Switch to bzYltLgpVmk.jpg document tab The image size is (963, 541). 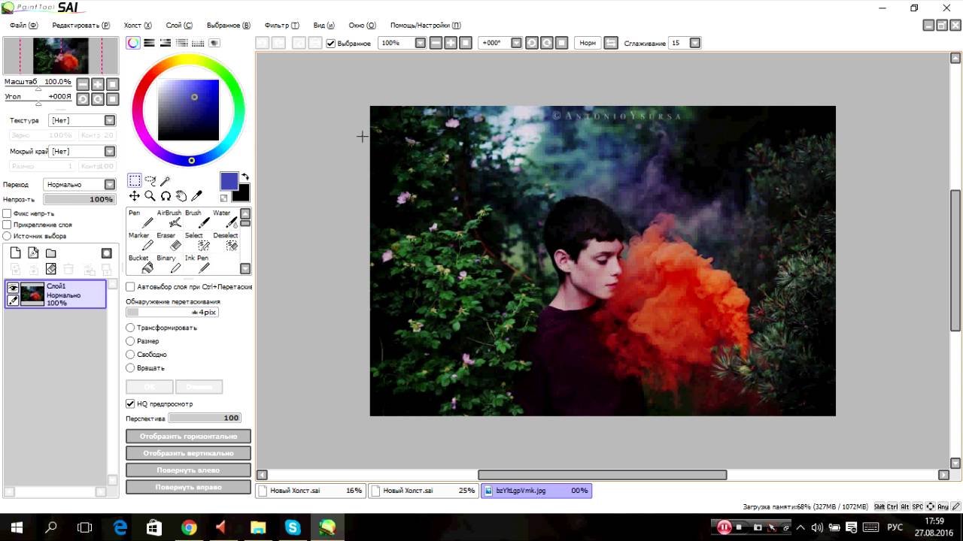click(x=536, y=491)
